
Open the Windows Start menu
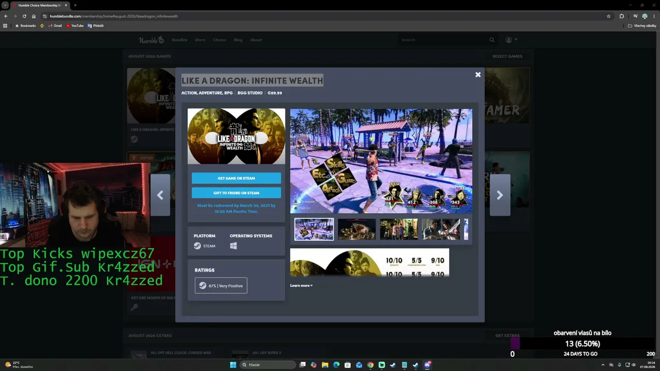[233, 365]
